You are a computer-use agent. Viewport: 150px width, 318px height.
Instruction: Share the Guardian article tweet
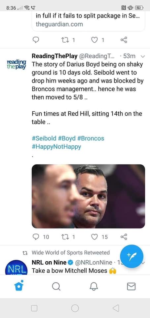[x=124, y=40]
